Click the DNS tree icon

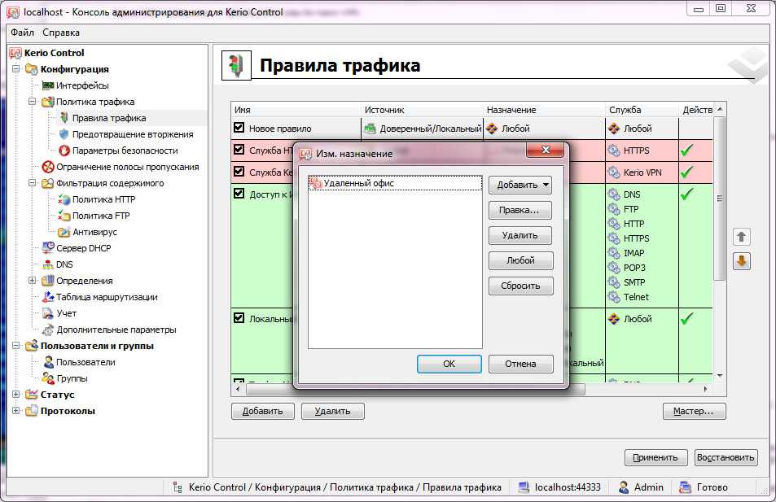tap(48, 264)
